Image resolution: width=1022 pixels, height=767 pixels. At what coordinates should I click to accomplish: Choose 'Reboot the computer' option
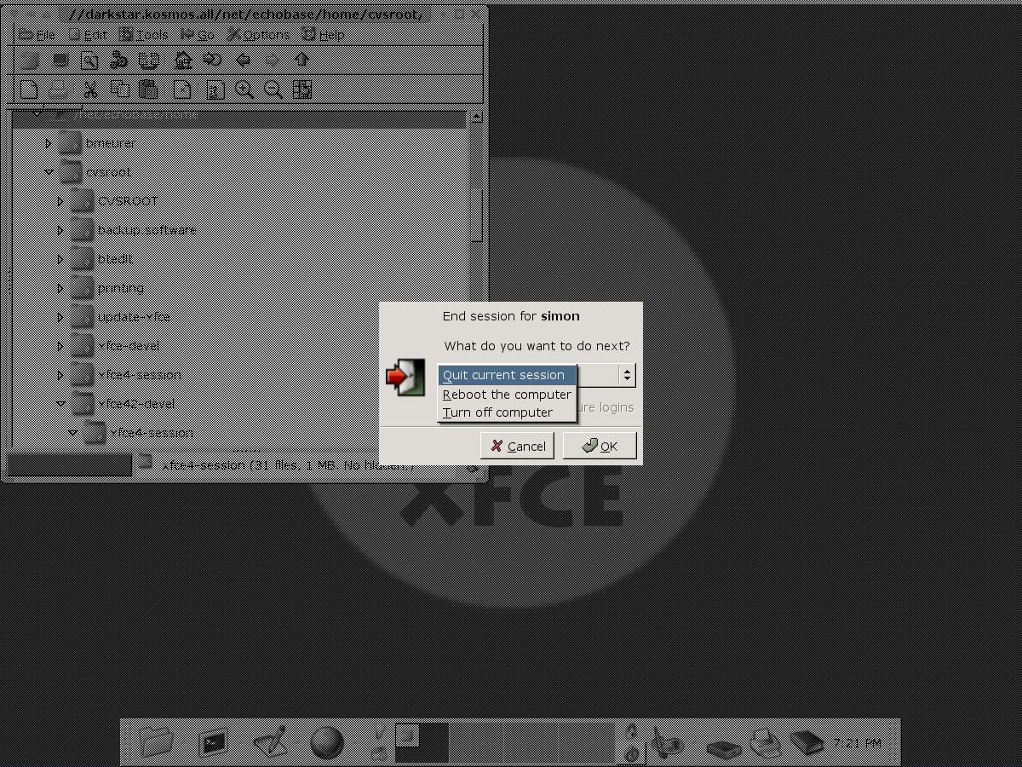pos(508,395)
